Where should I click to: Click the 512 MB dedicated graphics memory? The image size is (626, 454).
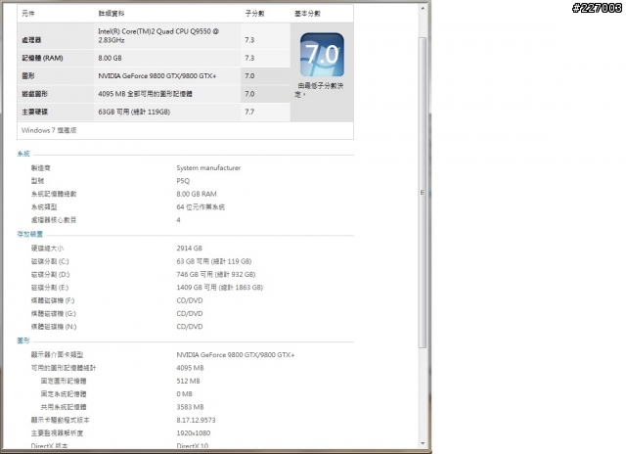(188, 381)
